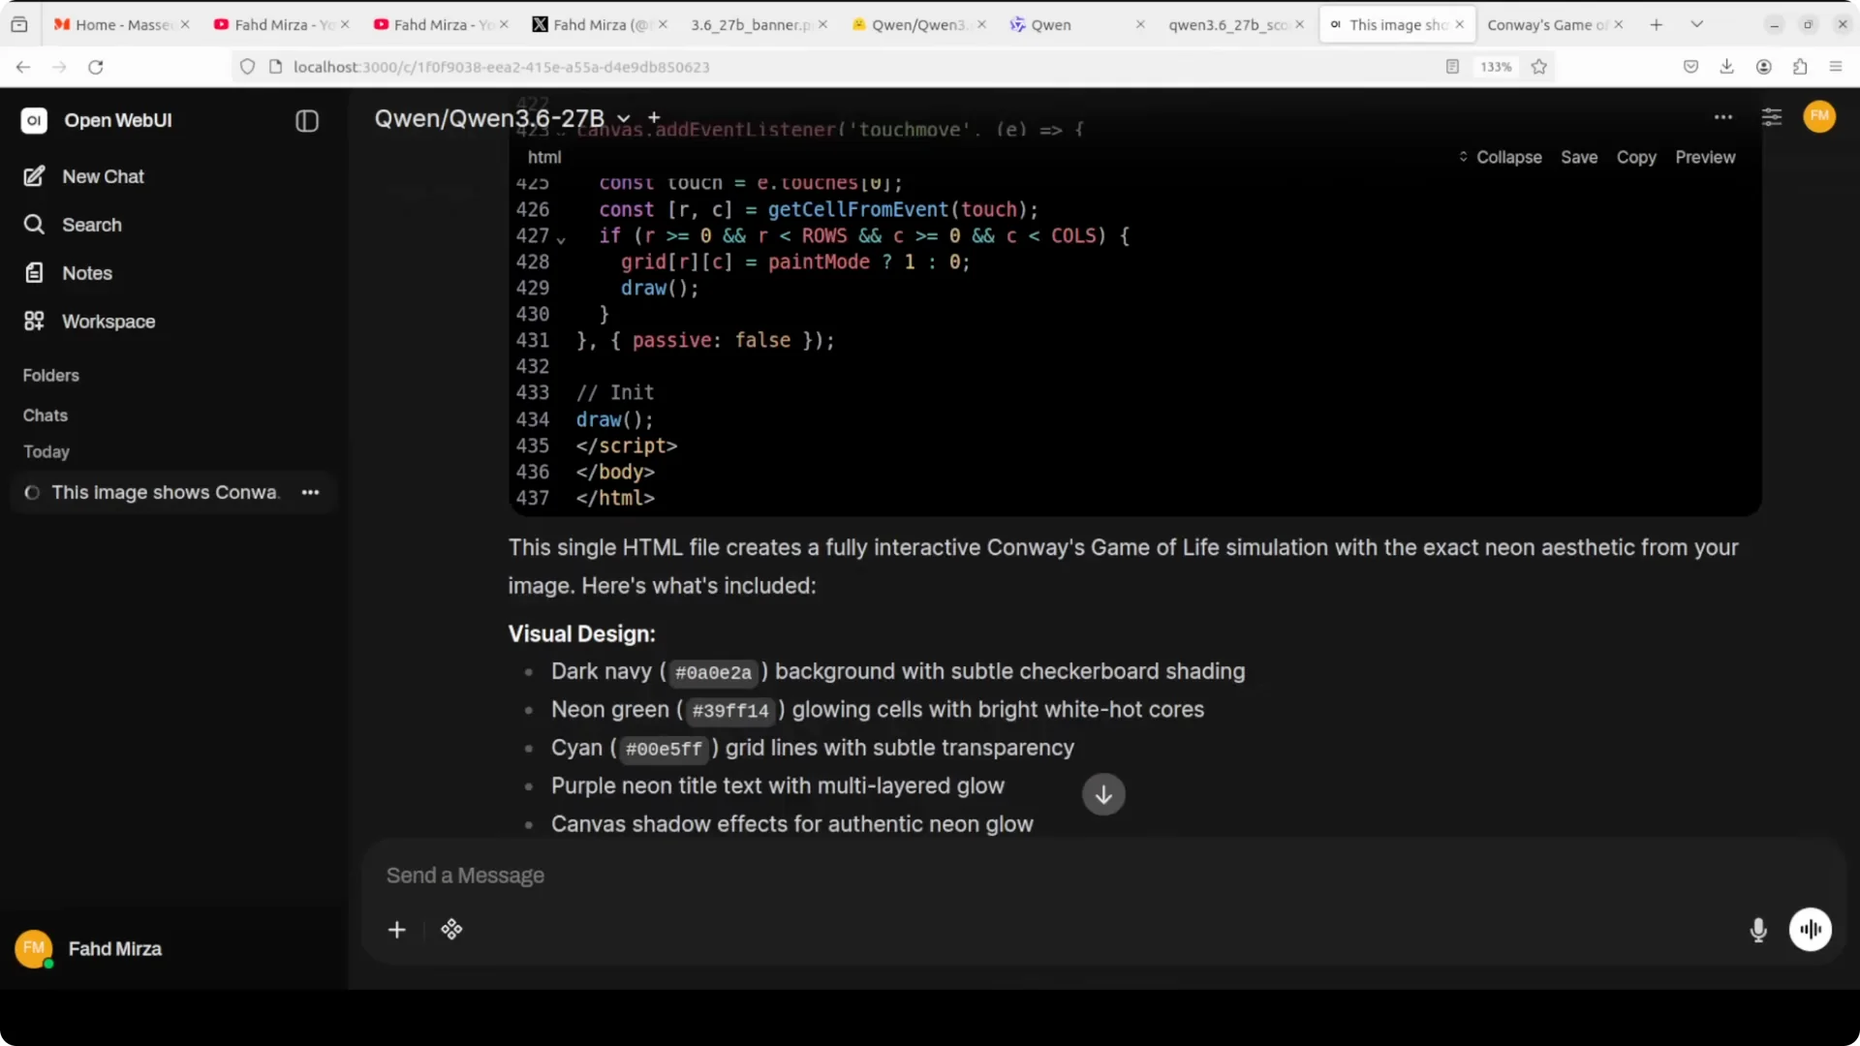Viewport: 1860px width, 1046px height.
Task: Open Firefox account icon
Action: (x=1764, y=67)
